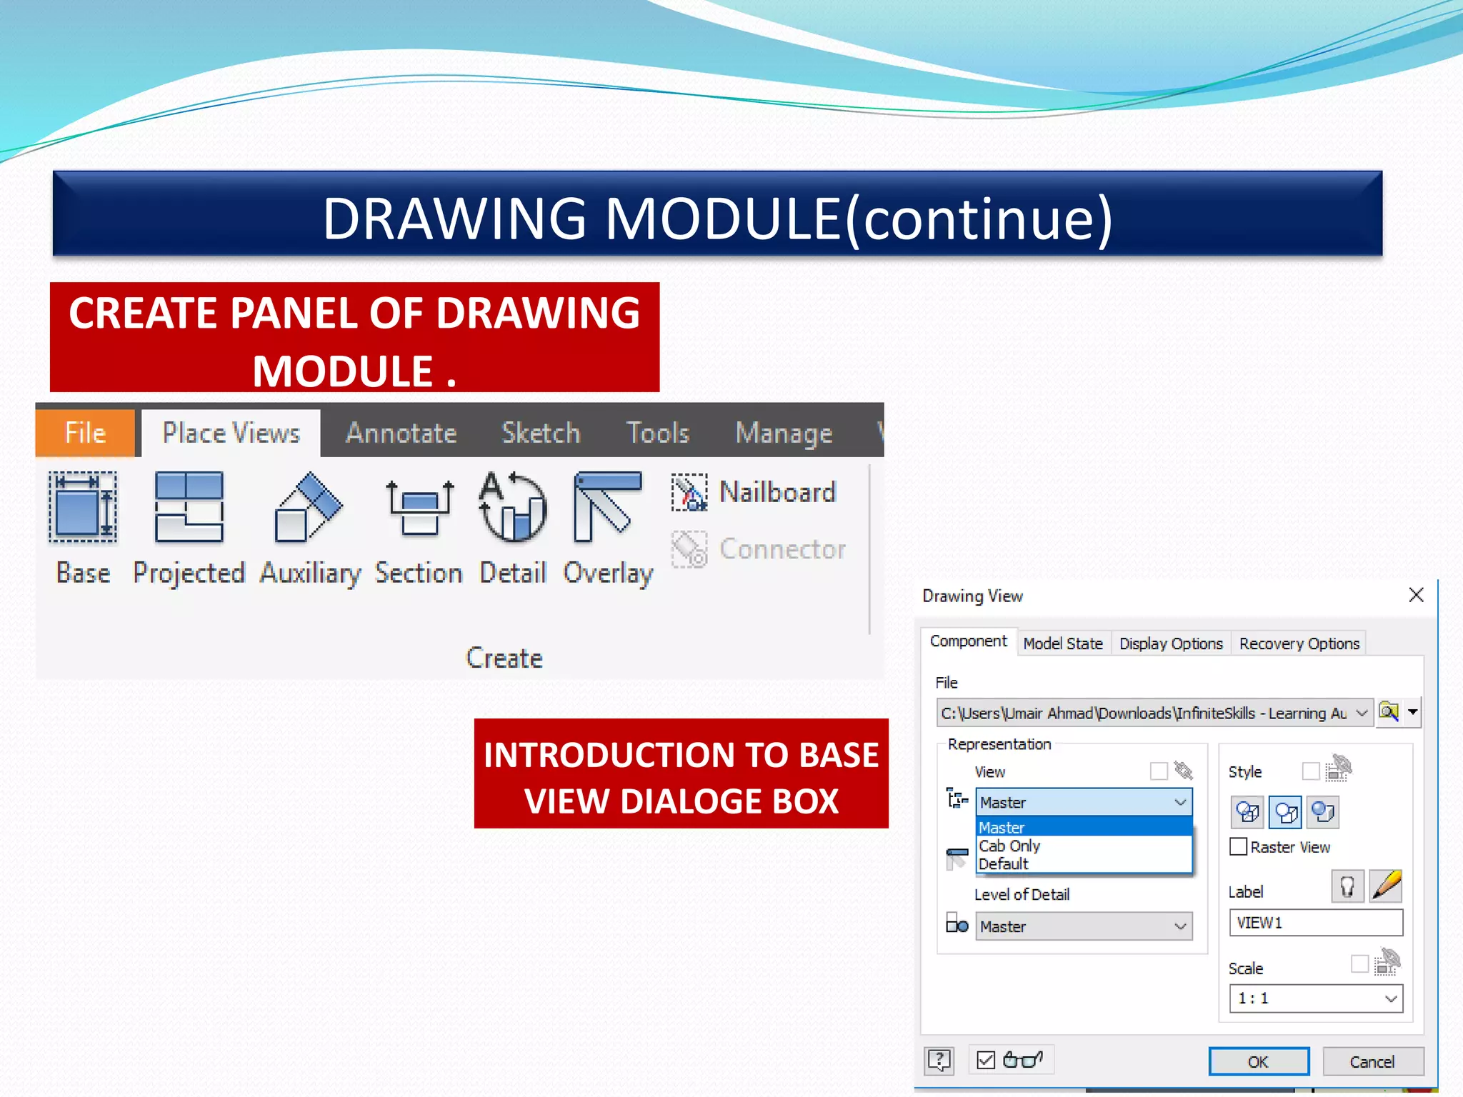Expand the Level of Detail dropdown

(1180, 927)
